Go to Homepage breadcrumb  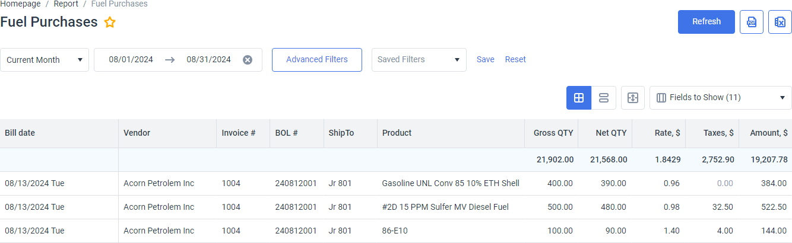pos(20,4)
